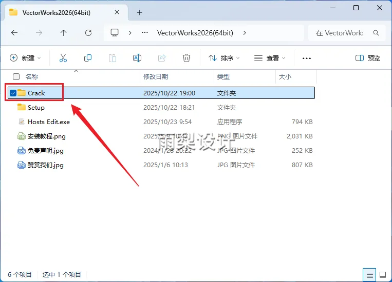Screen dimensions: 392x282
Task: Refresh the current folder view
Action: click(88, 33)
